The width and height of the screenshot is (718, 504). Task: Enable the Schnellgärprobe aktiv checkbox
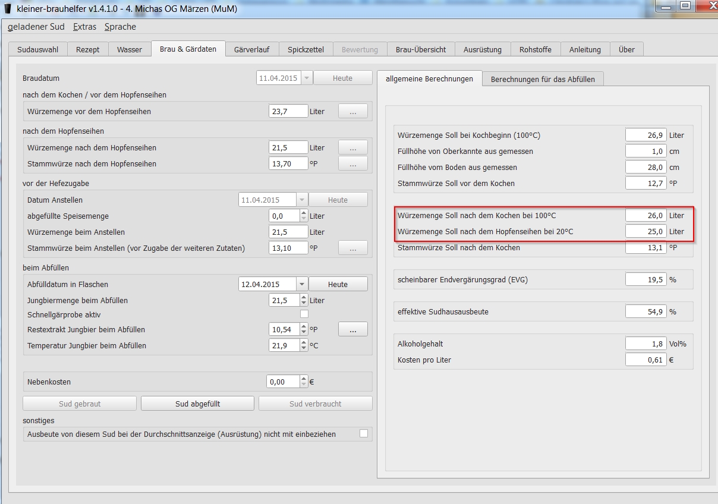[x=304, y=314]
